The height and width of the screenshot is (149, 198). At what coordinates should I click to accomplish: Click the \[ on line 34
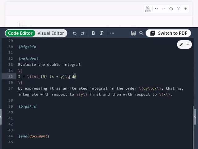20,71
